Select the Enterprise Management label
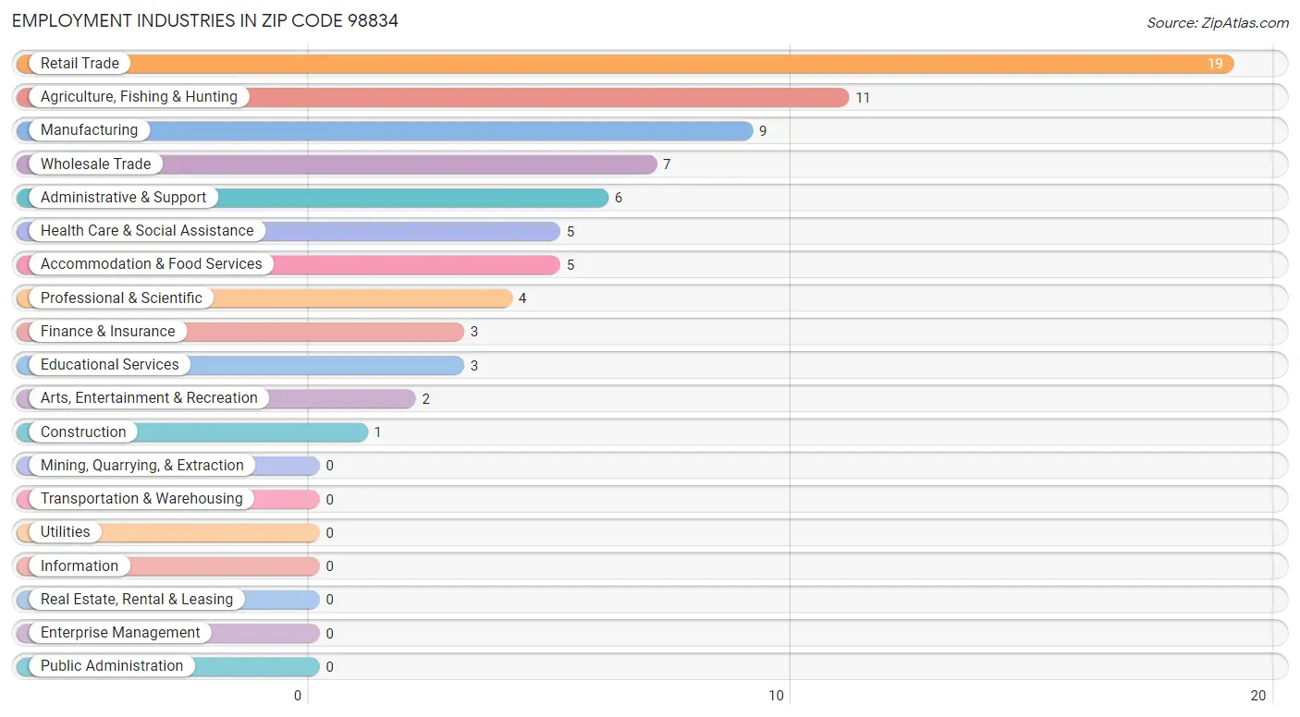 pyautogui.click(x=120, y=633)
